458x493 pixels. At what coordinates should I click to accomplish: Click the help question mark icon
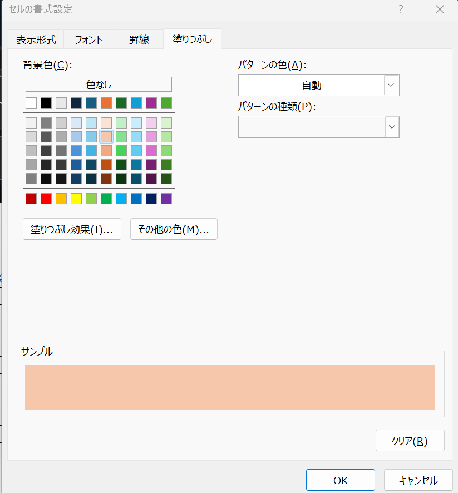coord(401,9)
